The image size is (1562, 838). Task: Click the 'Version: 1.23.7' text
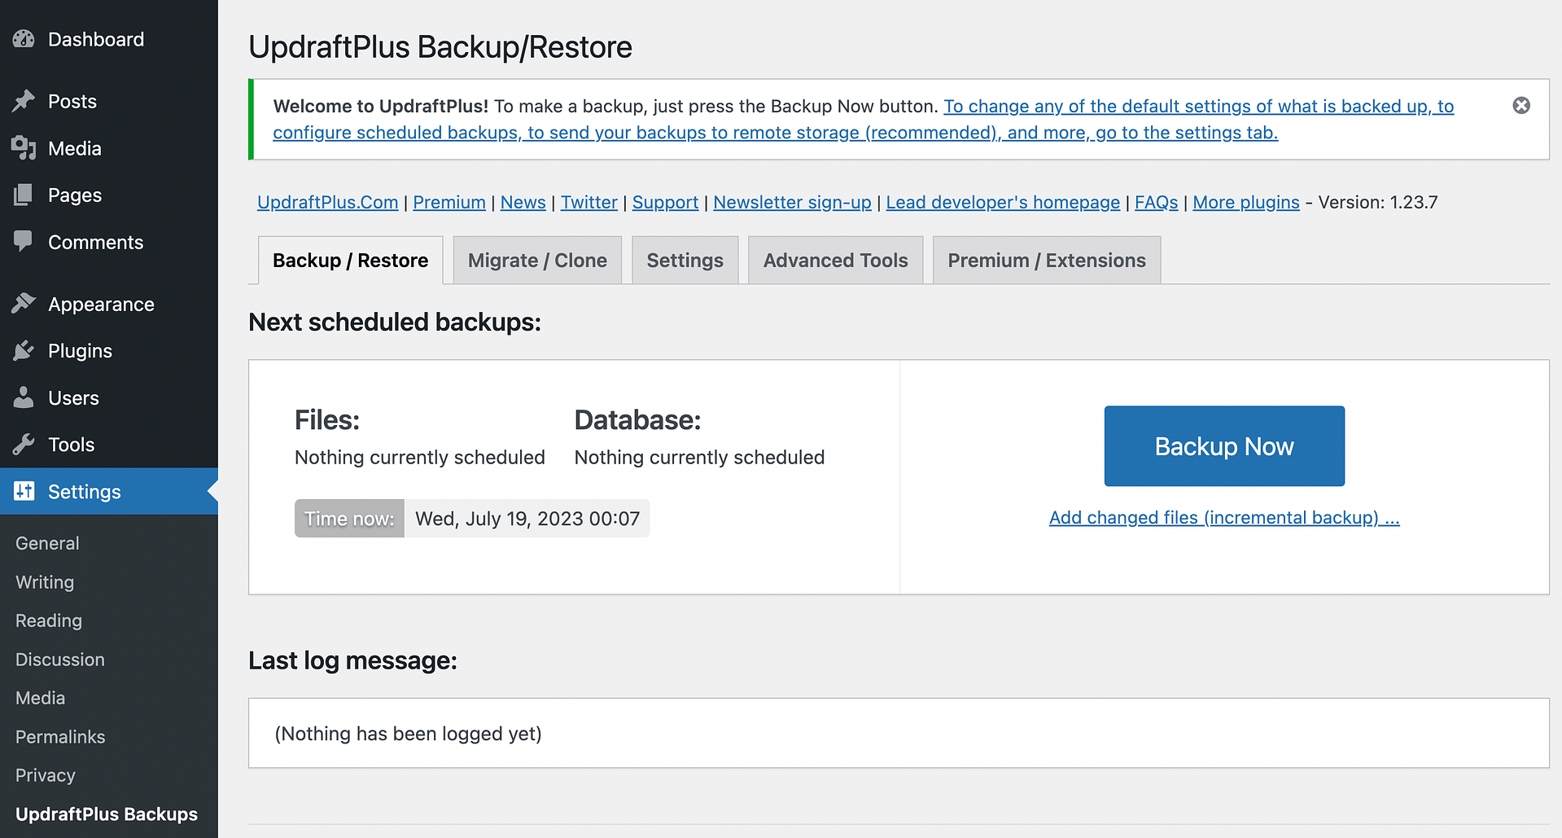[x=1378, y=202]
